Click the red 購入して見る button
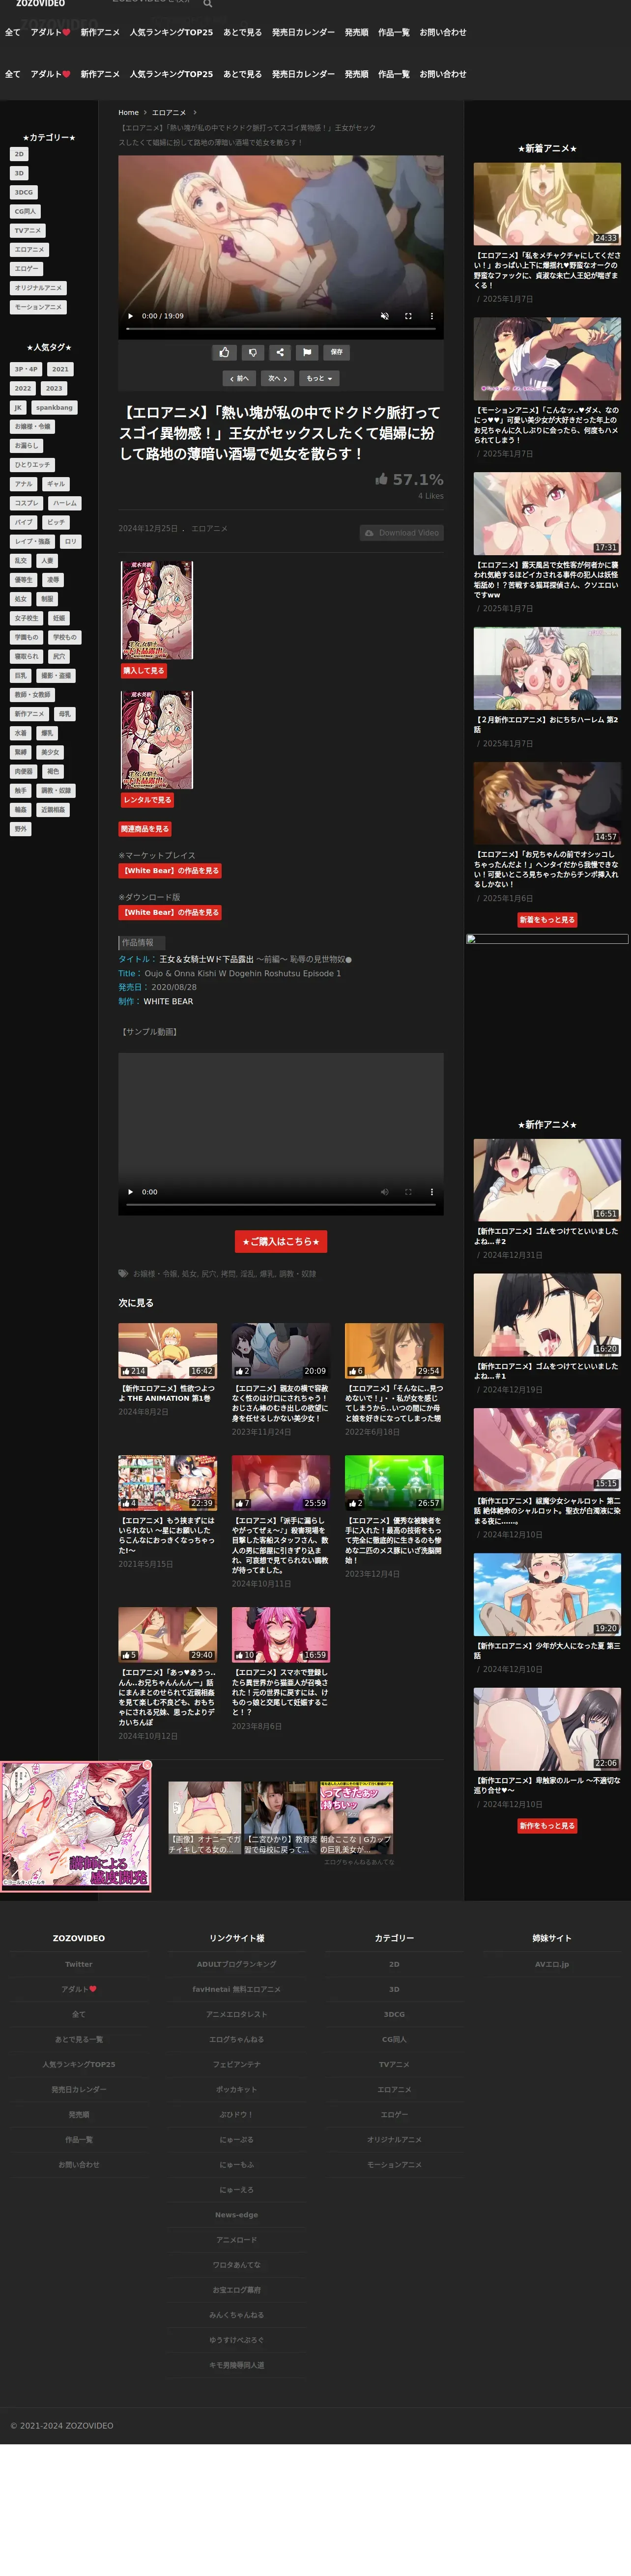This screenshot has height=2576, width=631. pyautogui.click(x=144, y=671)
